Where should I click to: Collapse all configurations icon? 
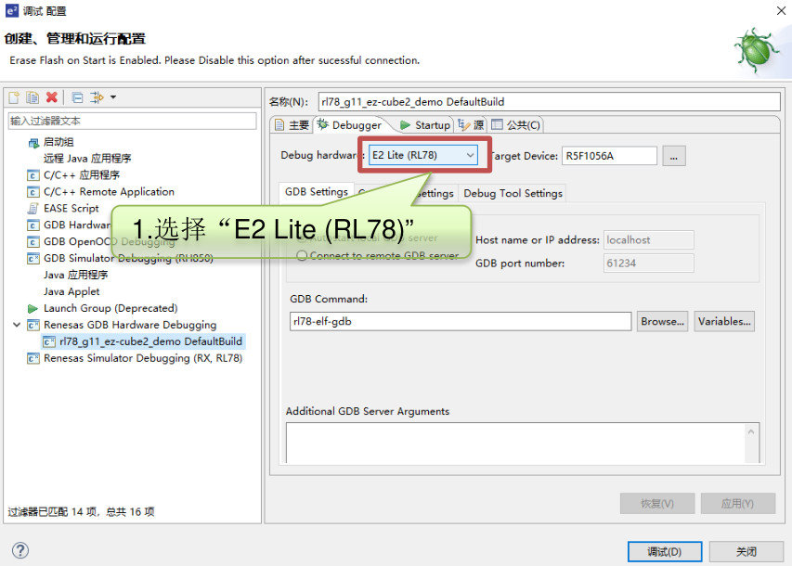77,97
